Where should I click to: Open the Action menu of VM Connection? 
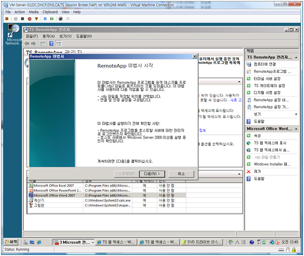click(20, 12)
